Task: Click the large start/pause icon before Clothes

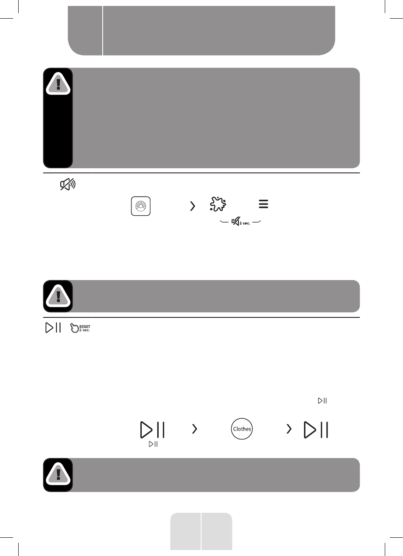Action: 152,430
